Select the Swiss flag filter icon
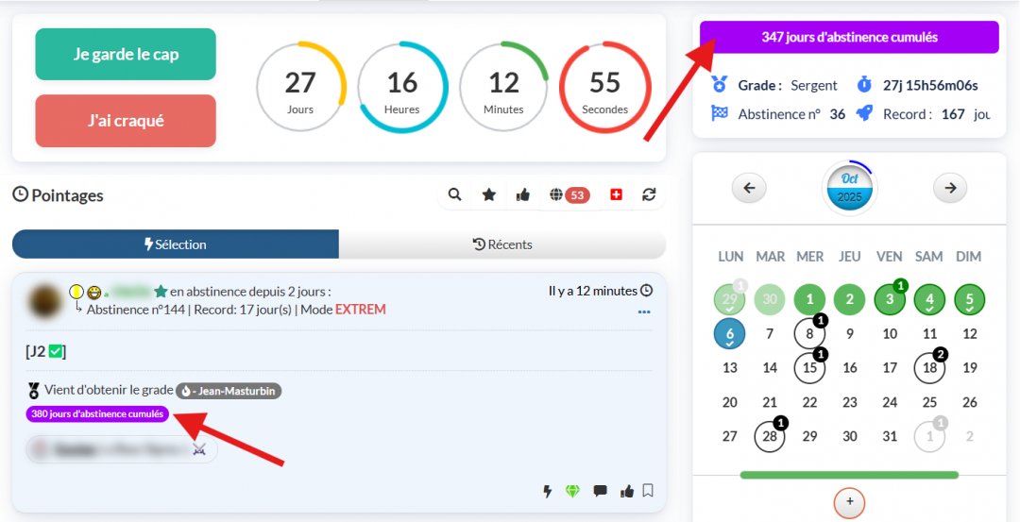1020x522 pixels. tap(617, 194)
